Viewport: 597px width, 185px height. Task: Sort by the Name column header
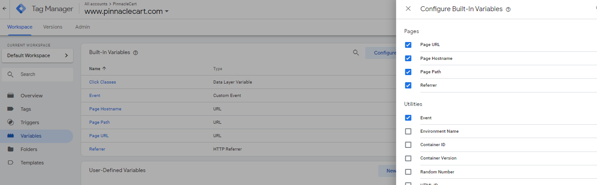point(98,69)
